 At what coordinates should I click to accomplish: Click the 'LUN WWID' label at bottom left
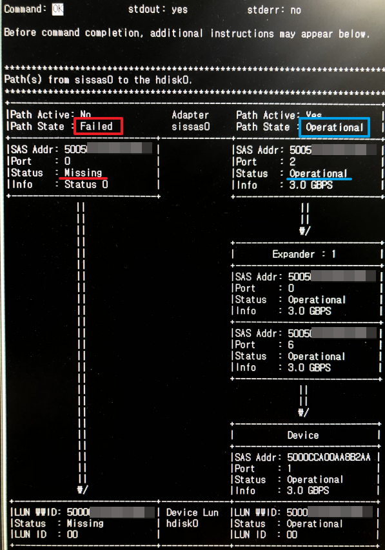37,512
